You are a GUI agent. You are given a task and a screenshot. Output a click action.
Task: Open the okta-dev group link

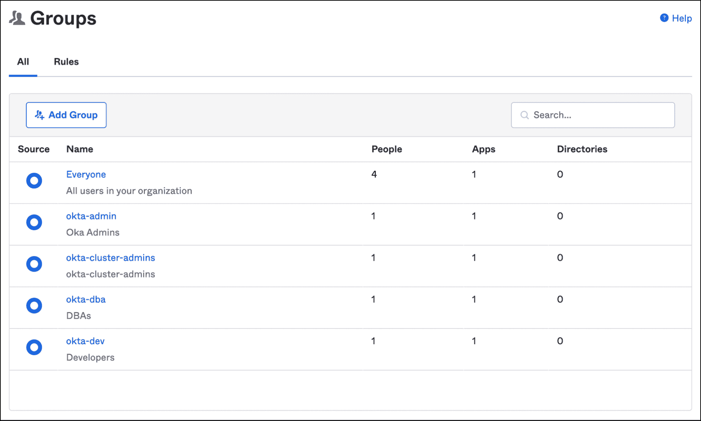(85, 341)
